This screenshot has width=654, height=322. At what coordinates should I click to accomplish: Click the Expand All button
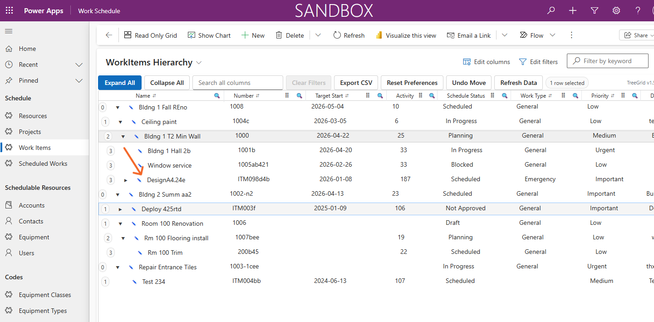coord(120,83)
